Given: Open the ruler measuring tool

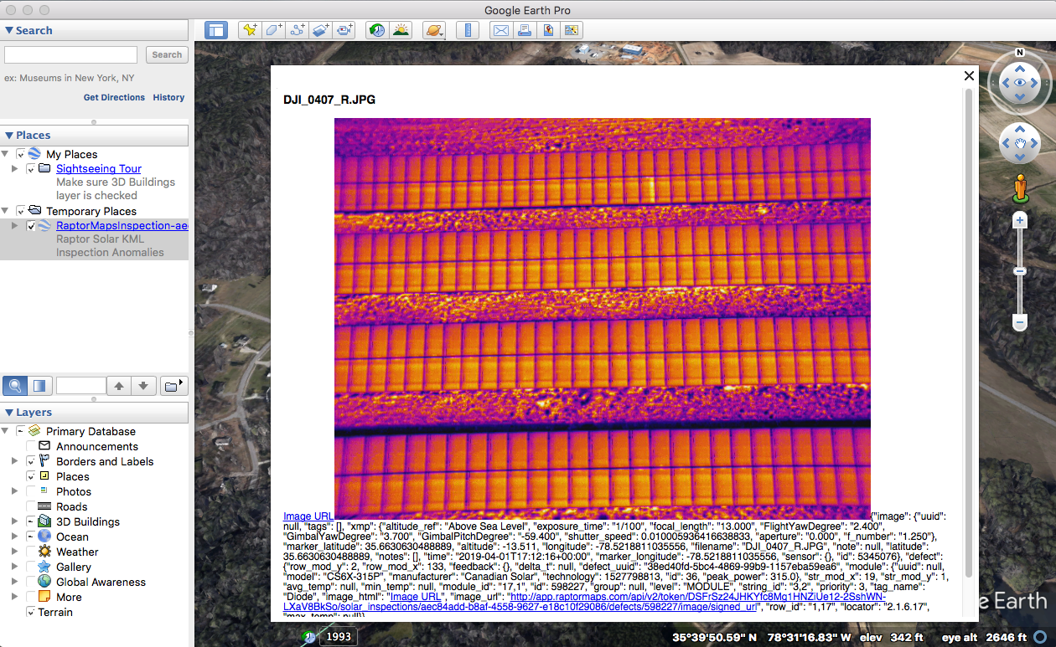Looking at the screenshot, I should click(x=468, y=30).
